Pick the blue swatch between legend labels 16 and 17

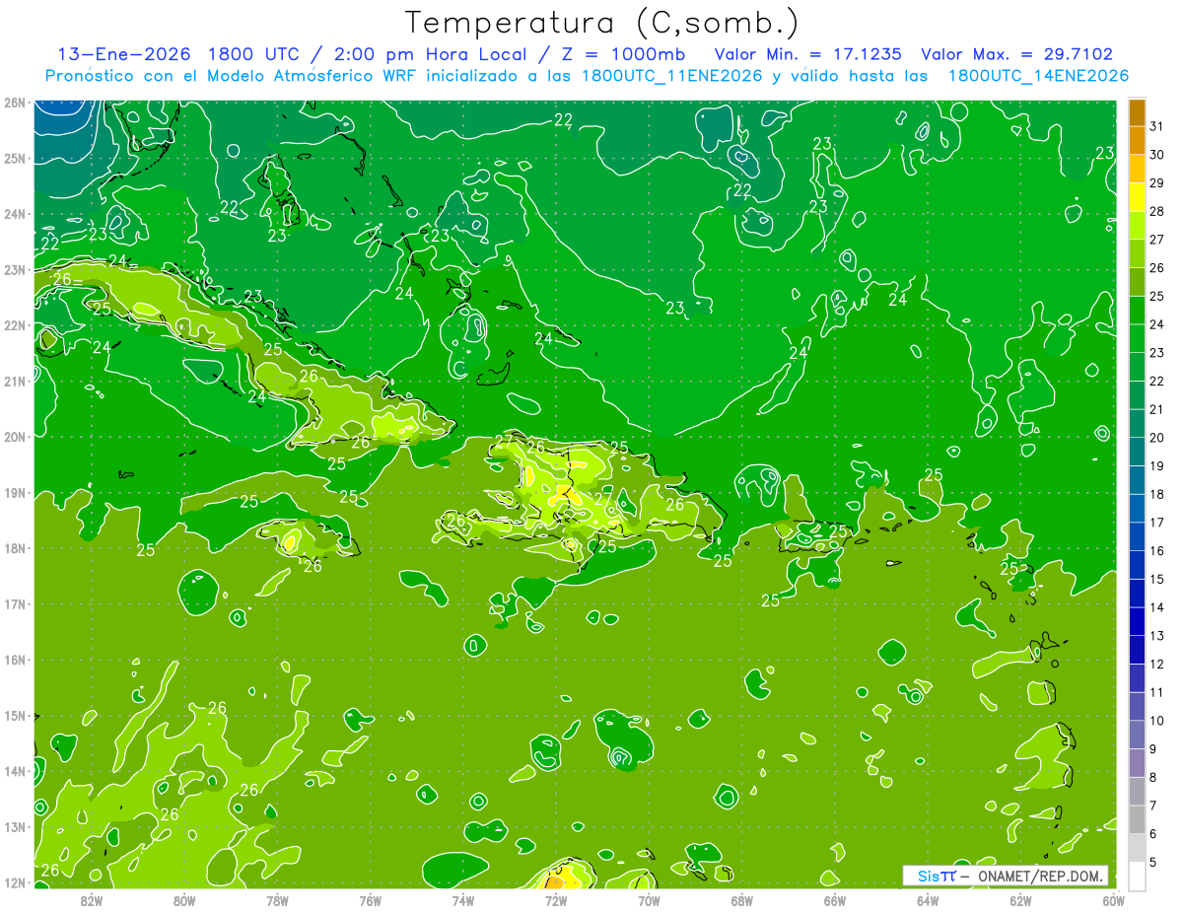pos(1137,536)
